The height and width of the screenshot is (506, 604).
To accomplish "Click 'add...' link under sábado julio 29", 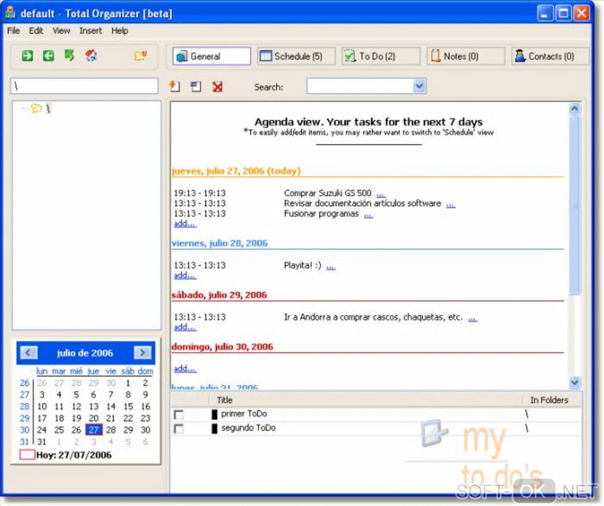I will 185,327.
